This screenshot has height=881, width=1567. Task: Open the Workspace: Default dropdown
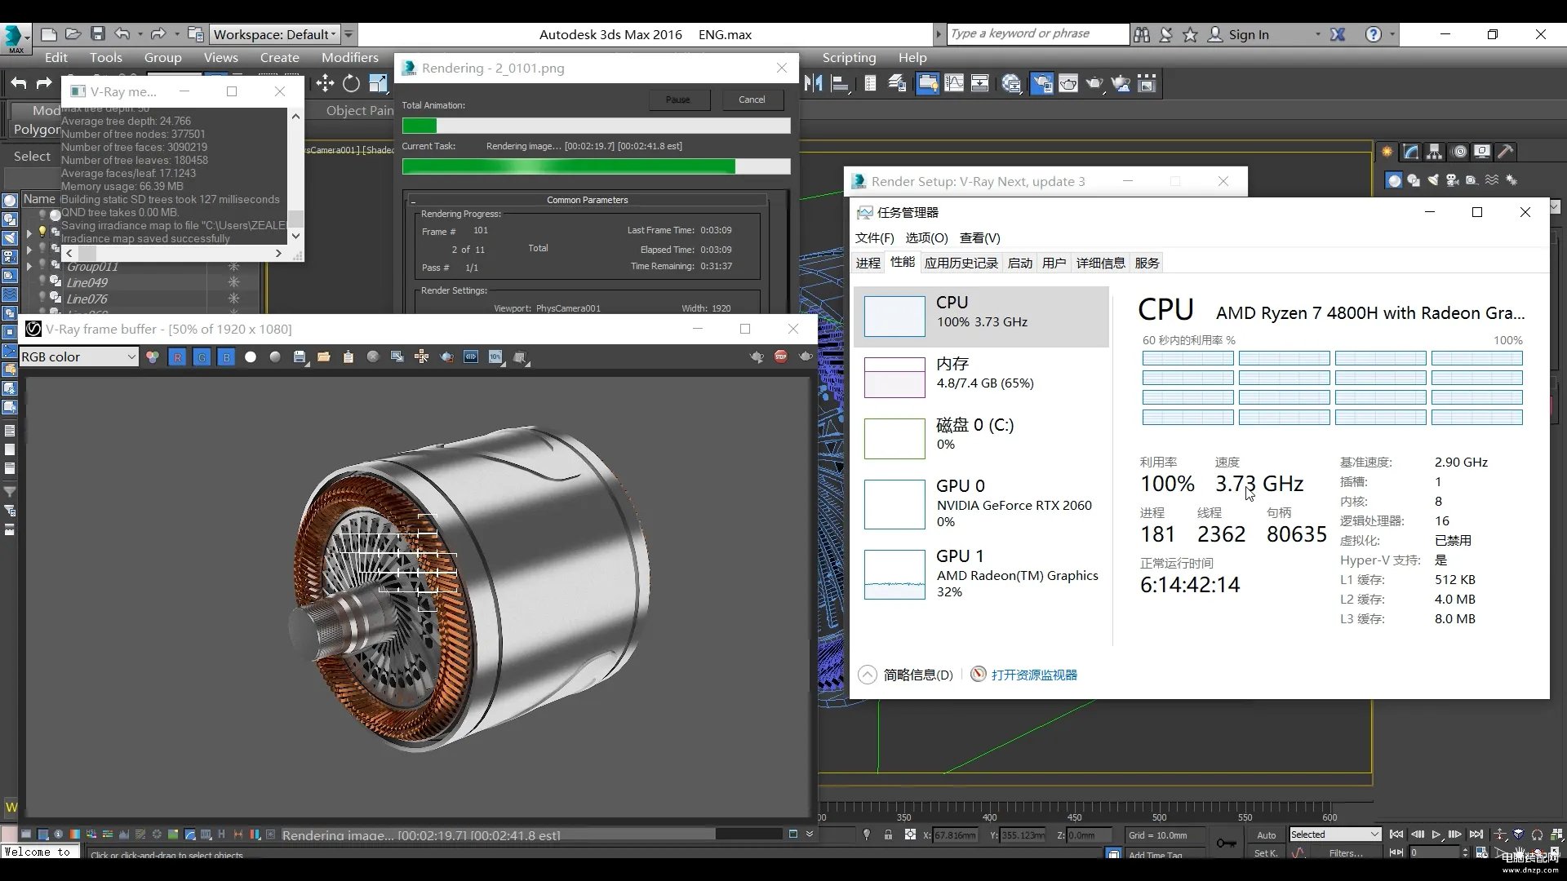[x=275, y=34]
